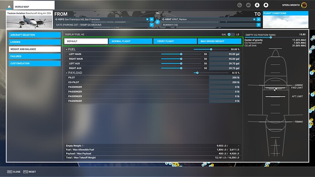The height and width of the screenshot is (177, 315).
Task: Open the World Map tab
Action: click(x=34, y=5)
